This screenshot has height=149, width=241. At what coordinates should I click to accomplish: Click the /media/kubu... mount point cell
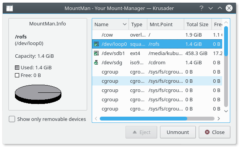point(165,54)
